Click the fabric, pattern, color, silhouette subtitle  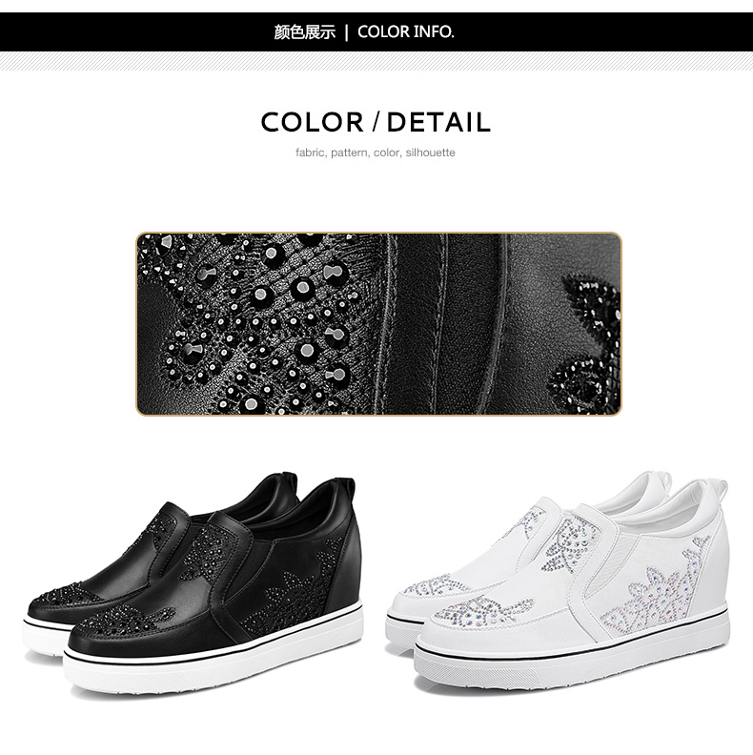376,153
